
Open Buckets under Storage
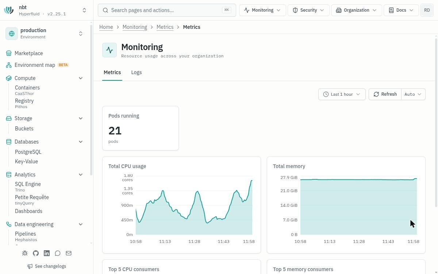[24, 129]
